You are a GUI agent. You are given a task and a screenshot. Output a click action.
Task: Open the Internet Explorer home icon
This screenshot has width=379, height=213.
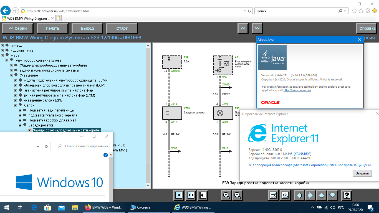click(x=354, y=11)
